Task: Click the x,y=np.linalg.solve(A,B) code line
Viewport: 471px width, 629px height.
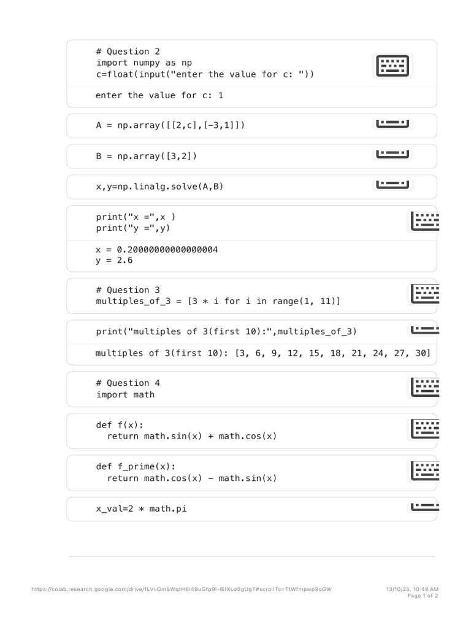Action: [159, 187]
